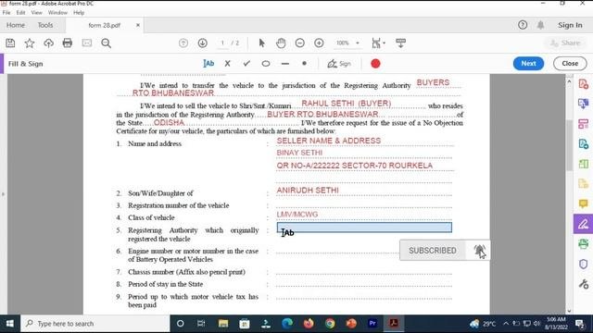593x333 pixels.
Task: Click the SUBSCRIBED button
Action: (433, 251)
